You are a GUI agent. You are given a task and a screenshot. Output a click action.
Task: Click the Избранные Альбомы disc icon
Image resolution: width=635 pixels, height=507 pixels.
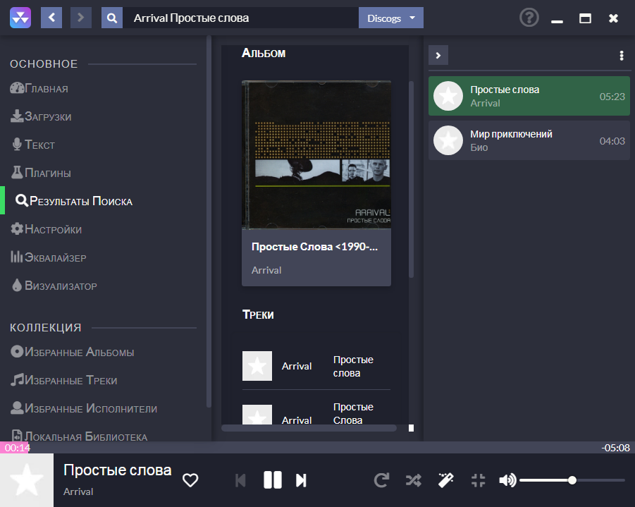17,351
